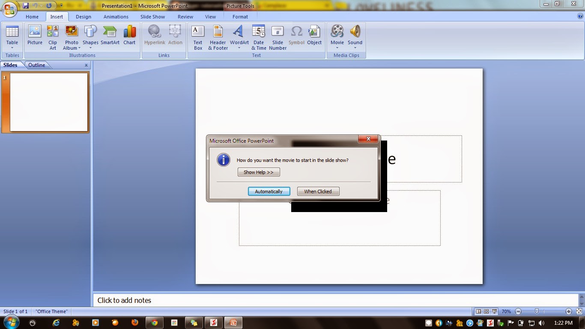The image size is (585, 329).
Task: Go to the Slide Show tab
Action: point(152,17)
